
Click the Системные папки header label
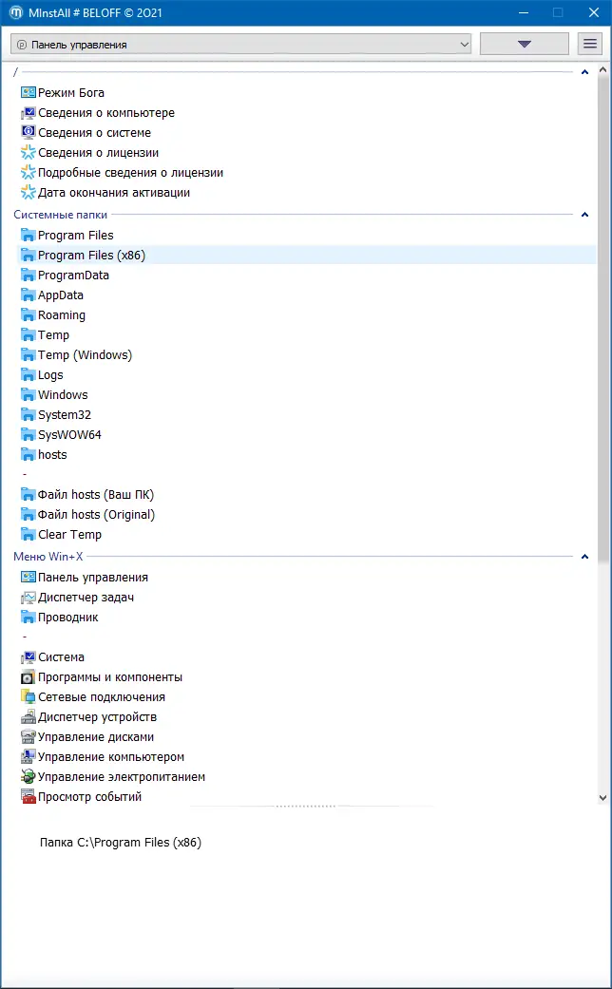pos(61,215)
